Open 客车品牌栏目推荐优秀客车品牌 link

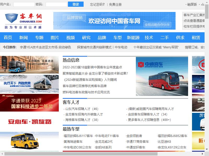[85, 86]
